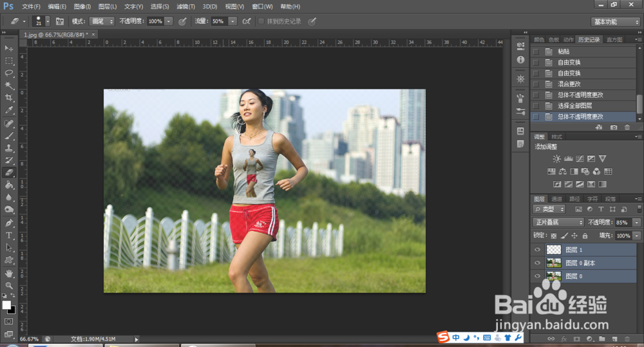Select the Magic Wand tool
Viewport: 644px width, 347px height.
[9, 85]
